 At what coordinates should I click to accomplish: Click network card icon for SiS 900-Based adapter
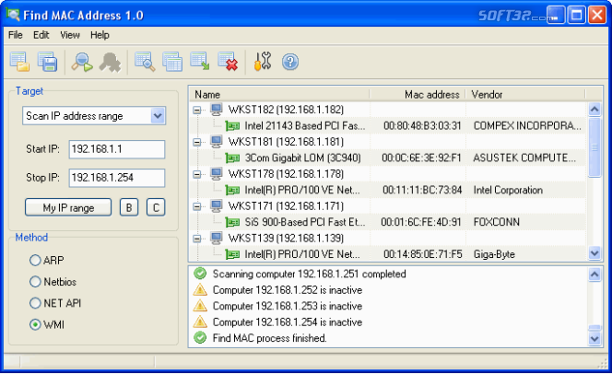tap(232, 222)
